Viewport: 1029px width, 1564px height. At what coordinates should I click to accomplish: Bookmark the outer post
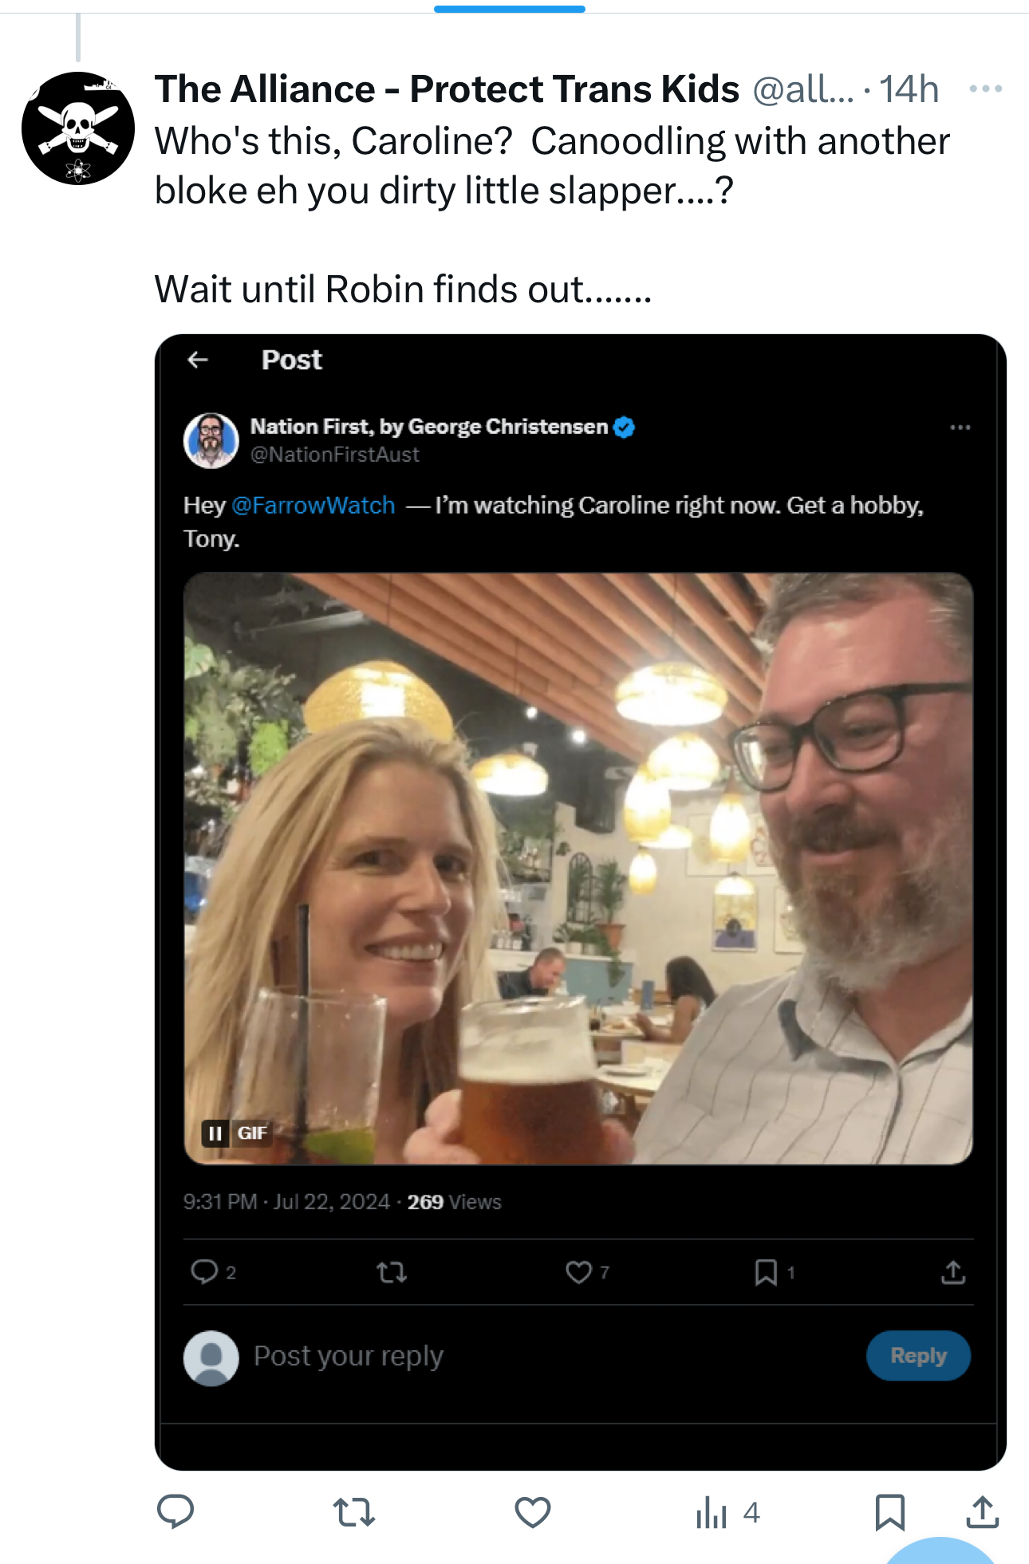[889, 1511]
